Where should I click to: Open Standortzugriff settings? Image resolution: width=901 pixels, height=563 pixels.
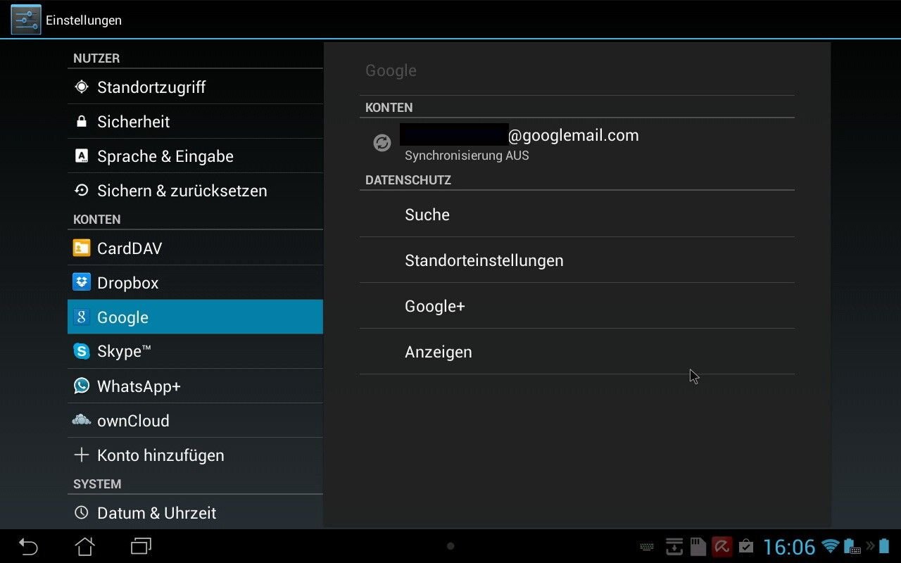(x=195, y=87)
